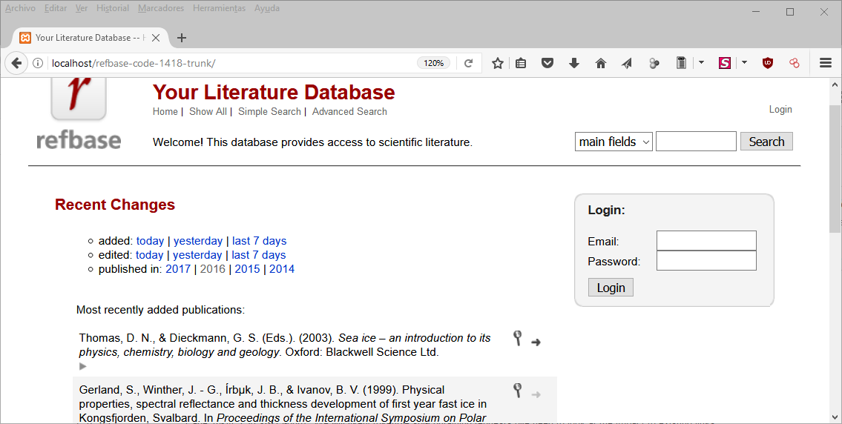This screenshot has height=424, width=842.
Task: Click the refbase logo image
Action: pos(79,113)
